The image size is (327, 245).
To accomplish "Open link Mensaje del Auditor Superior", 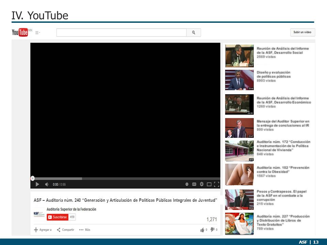I will tap(283, 123).
